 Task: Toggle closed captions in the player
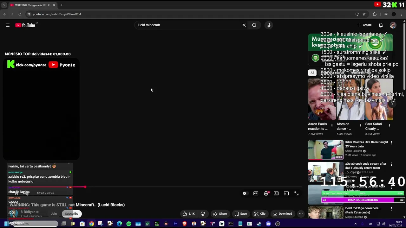click(256, 193)
